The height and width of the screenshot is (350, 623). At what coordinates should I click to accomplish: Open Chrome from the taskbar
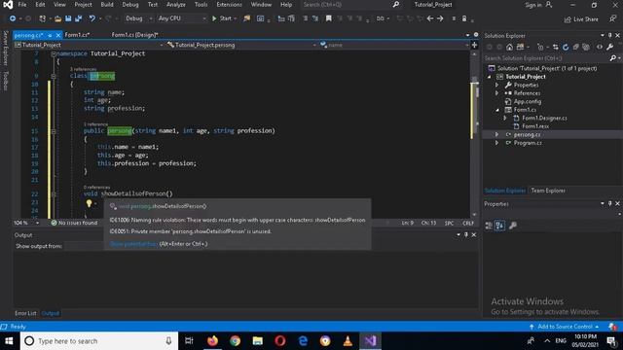click(x=235, y=341)
